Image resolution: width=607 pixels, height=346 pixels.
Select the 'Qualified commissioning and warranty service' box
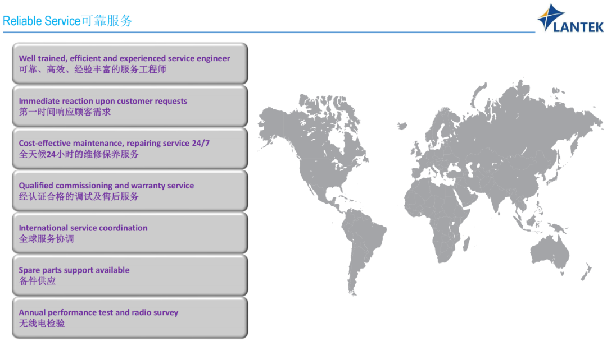pos(130,190)
